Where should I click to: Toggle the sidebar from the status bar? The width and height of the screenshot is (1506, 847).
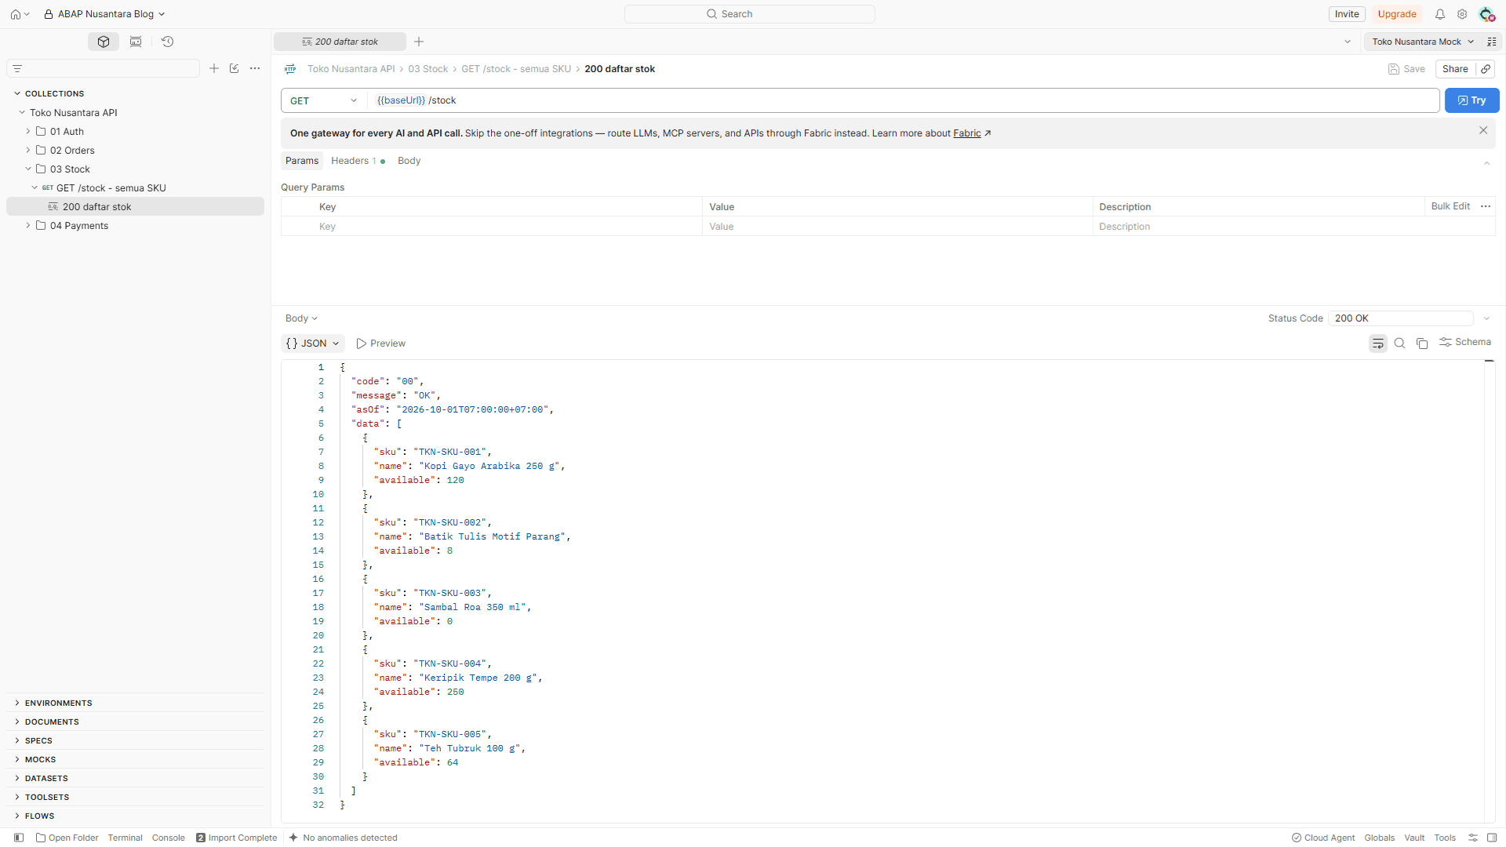tap(19, 838)
